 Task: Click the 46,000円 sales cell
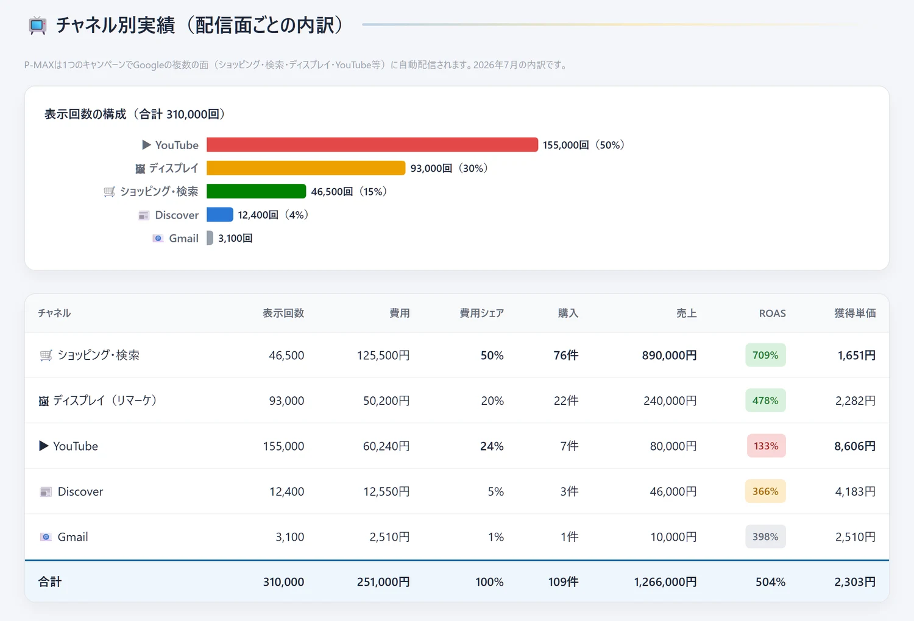click(x=673, y=492)
